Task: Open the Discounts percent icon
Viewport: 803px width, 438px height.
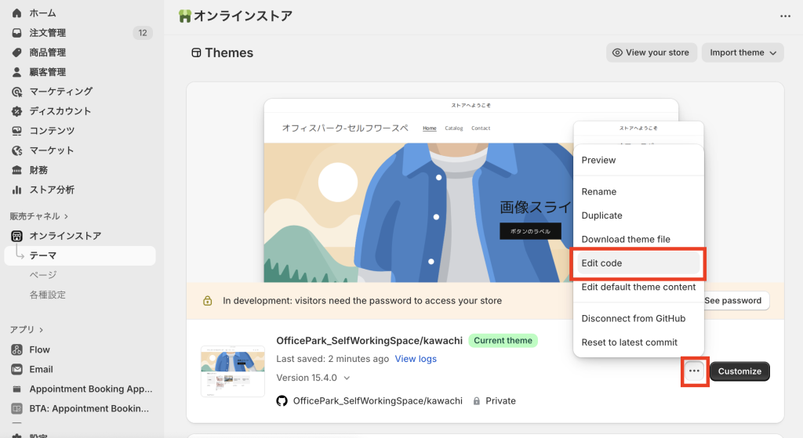Action: pos(16,111)
